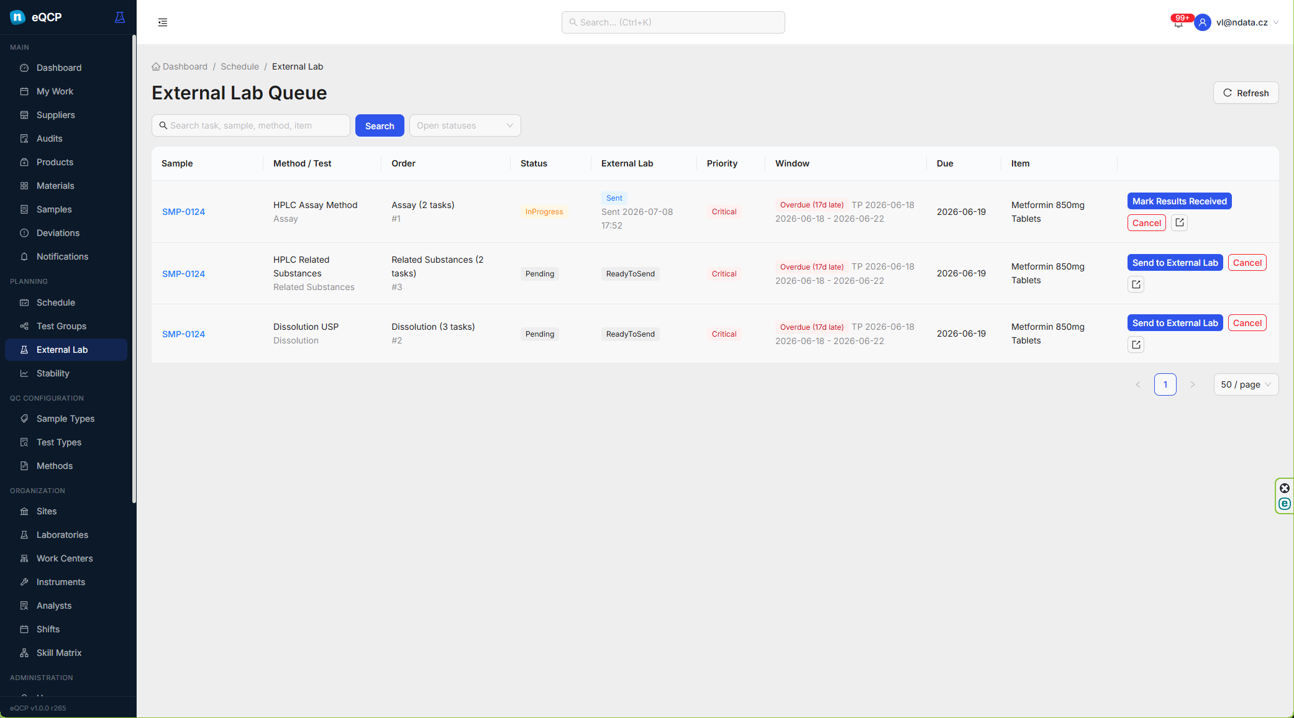This screenshot has height=718, width=1294.
Task: Click the Notifications bell icon in sidebar
Action: pyautogui.click(x=24, y=257)
